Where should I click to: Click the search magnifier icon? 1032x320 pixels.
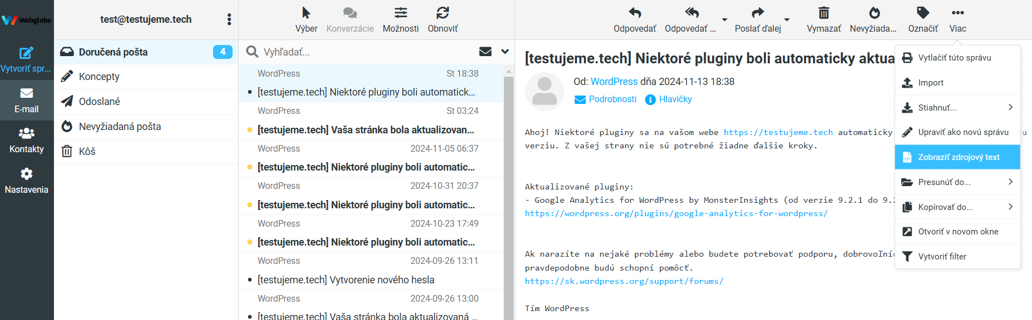(x=252, y=52)
